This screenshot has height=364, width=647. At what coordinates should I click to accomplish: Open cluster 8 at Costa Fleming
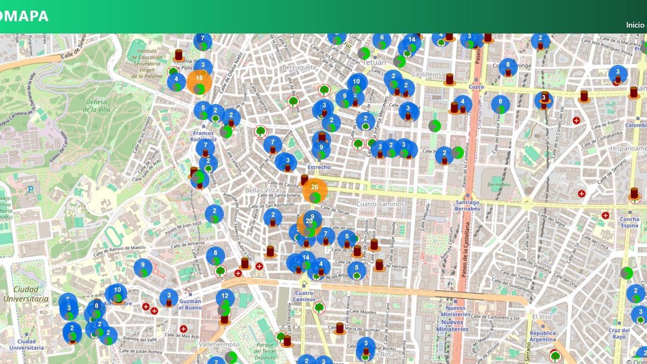tap(508, 67)
